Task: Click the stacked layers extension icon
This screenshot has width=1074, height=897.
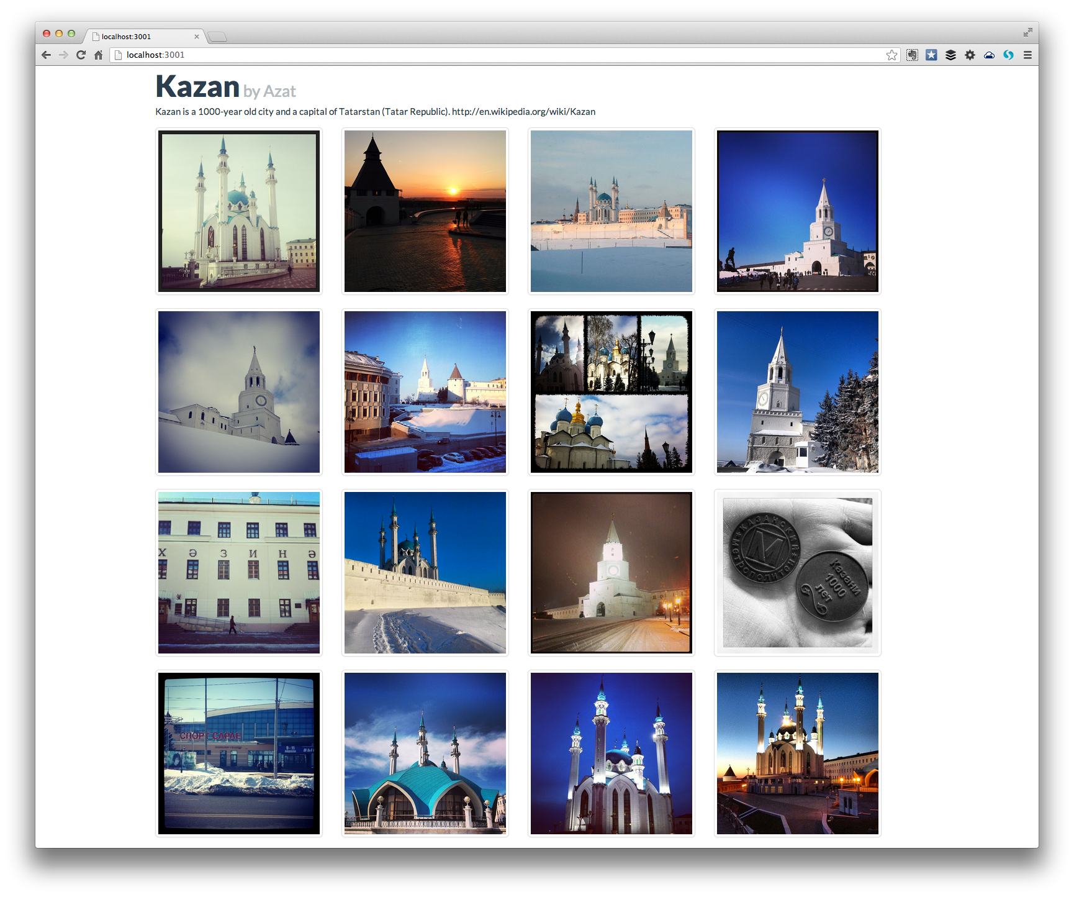Action: click(950, 55)
